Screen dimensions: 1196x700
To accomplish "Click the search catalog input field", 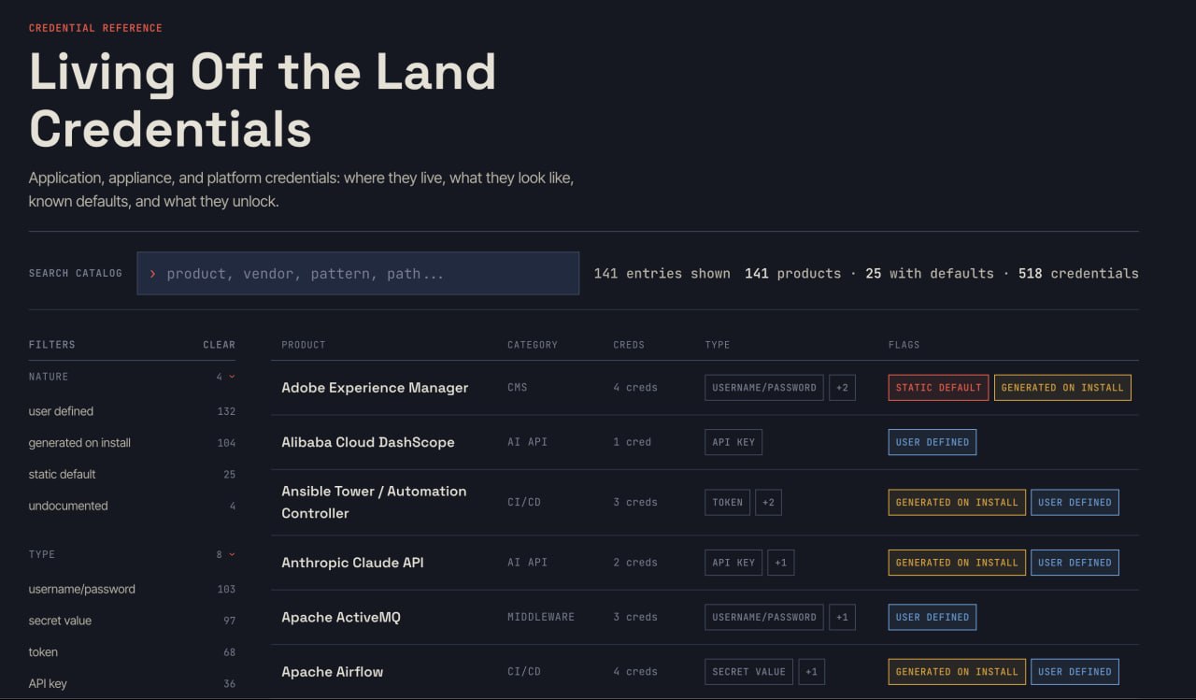I will 358,273.
